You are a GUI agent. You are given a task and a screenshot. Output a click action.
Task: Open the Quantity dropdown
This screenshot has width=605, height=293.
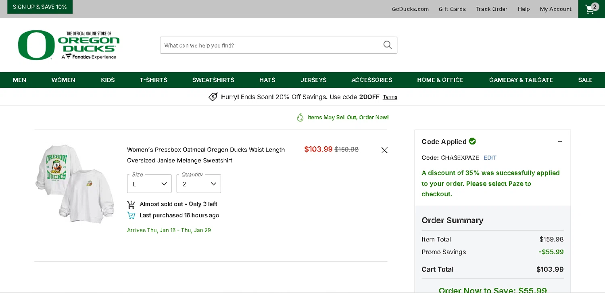199,184
